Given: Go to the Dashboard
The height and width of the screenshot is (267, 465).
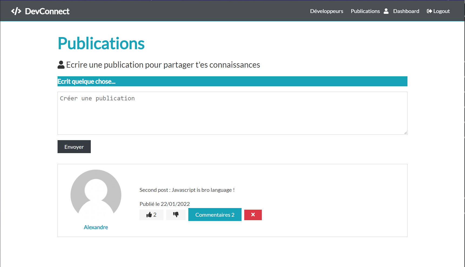Looking at the screenshot, I should [406, 11].
